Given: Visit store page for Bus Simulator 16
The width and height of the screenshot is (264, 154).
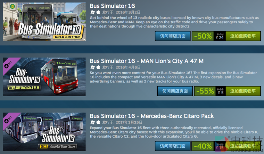Looking at the screenshot, I should (173, 36).
